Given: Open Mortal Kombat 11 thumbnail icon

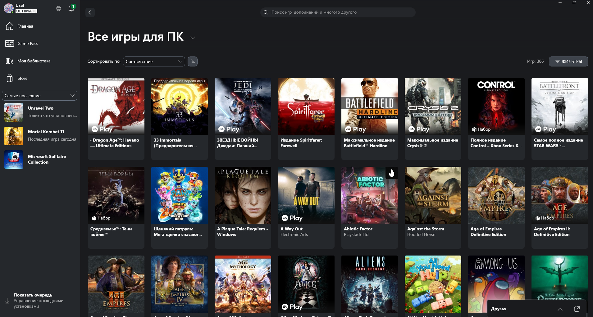Looking at the screenshot, I should coord(14,136).
